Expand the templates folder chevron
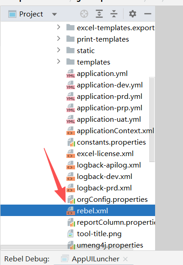The height and width of the screenshot is (265, 183). click(x=59, y=61)
